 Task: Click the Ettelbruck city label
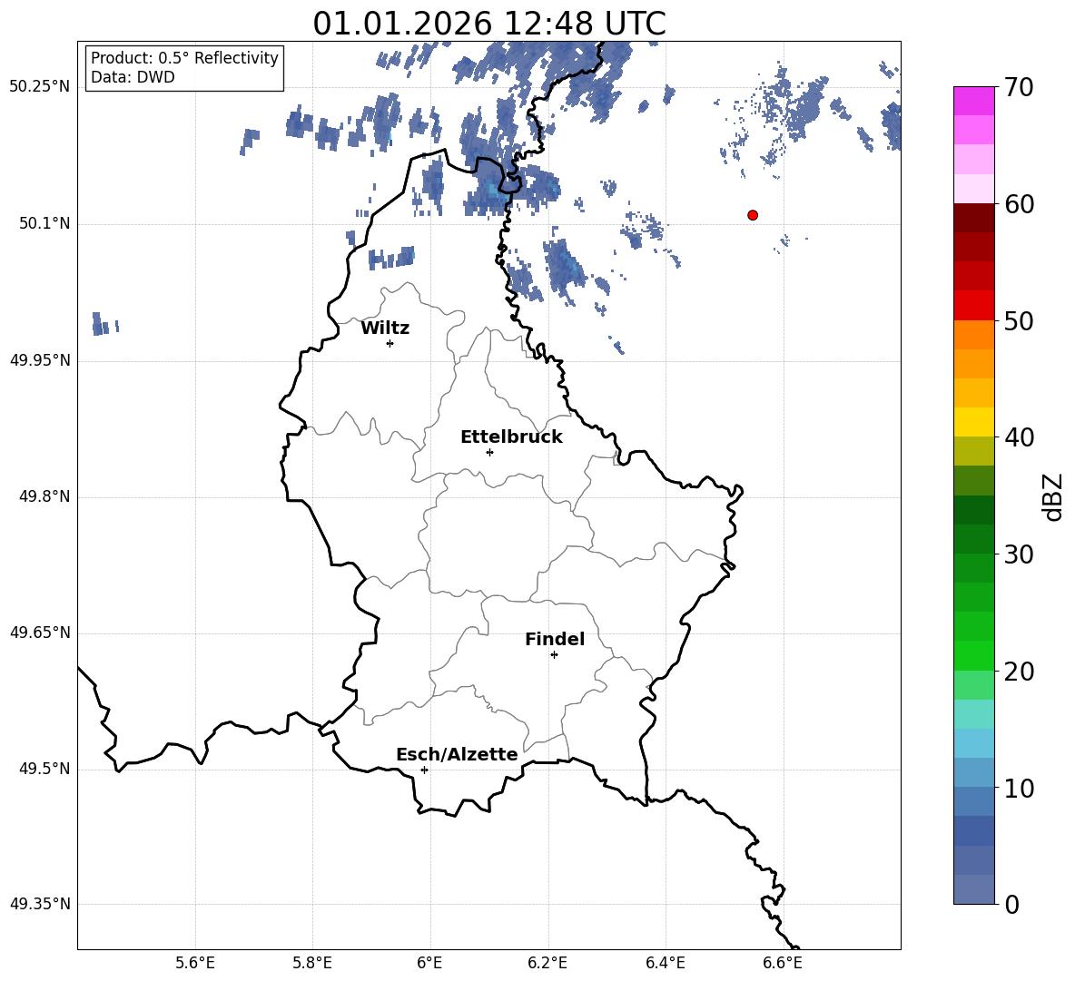pyautogui.click(x=511, y=437)
